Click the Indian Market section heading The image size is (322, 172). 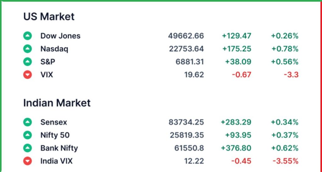(x=57, y=103)
